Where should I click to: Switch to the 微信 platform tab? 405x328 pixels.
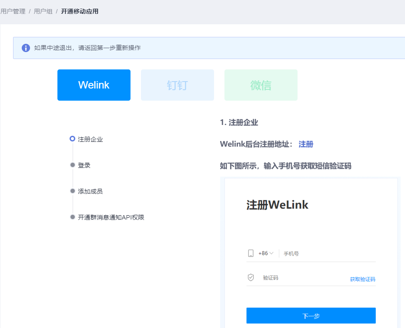point(261,85)
